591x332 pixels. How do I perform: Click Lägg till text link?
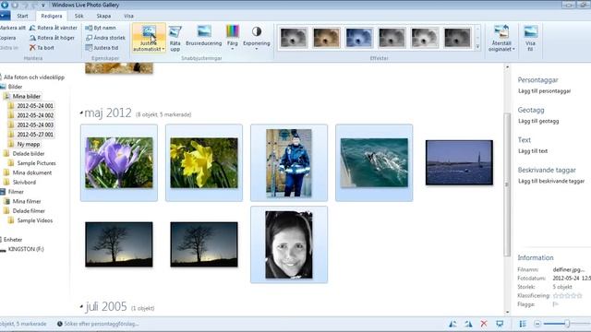pos(533,151)
